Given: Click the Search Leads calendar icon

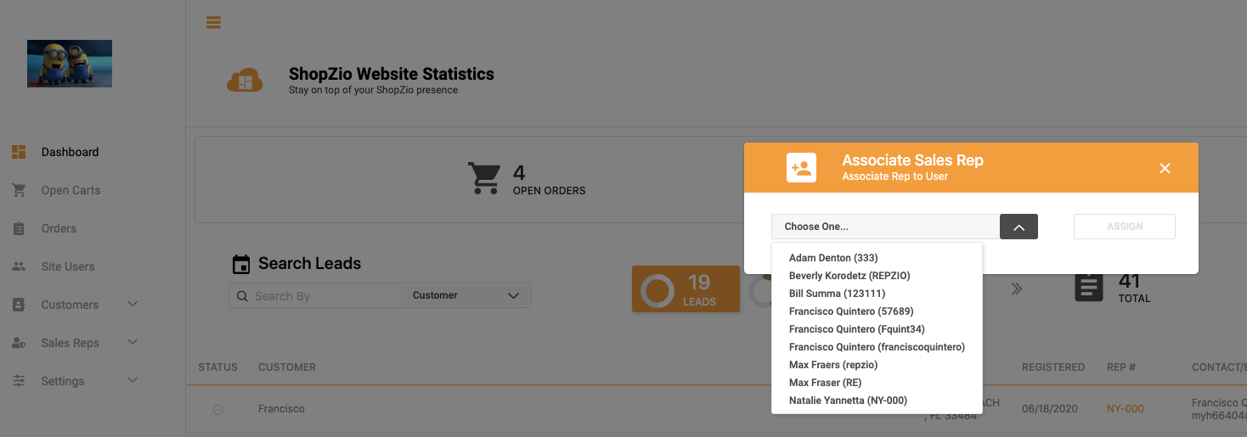Looking at the screenshot, I should click(241, 264).
